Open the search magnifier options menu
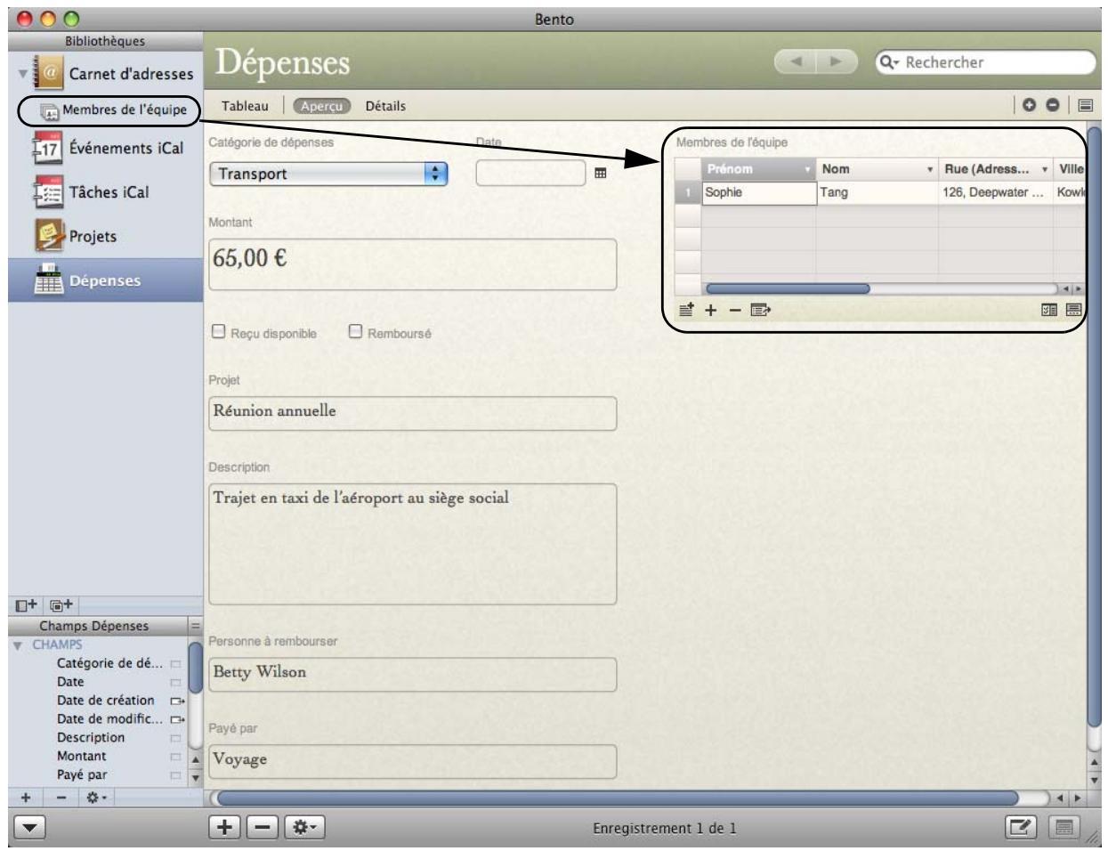1108x851 pixels. tap(888, 62)
